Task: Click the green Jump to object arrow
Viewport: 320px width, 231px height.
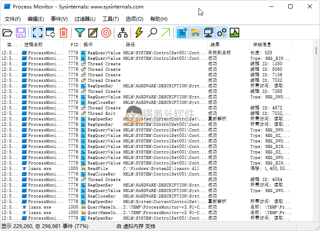Action: (166, 33)
